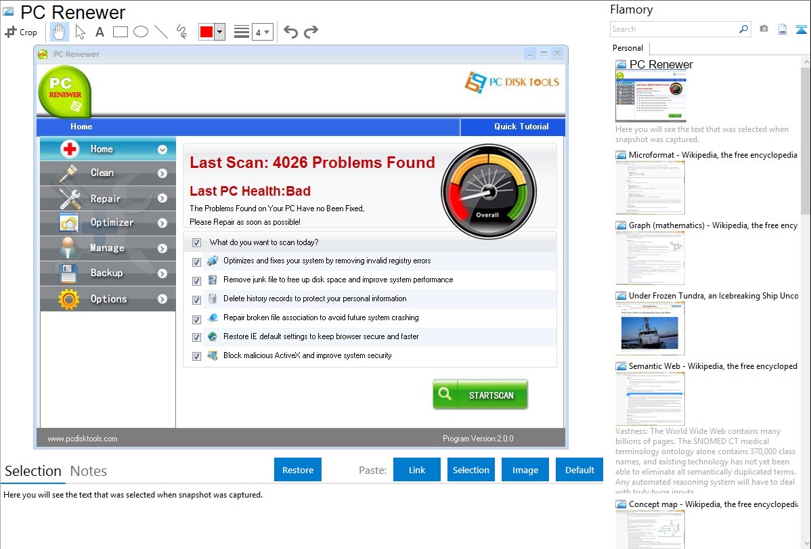Expand the Manage sidebar arrow
Viewport: 811px width, 549px height.
click(162, 248)
